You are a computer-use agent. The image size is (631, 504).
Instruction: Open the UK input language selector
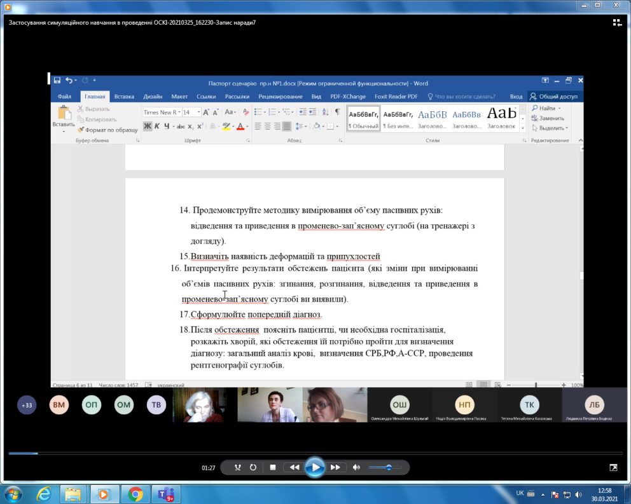pos(520,494)
